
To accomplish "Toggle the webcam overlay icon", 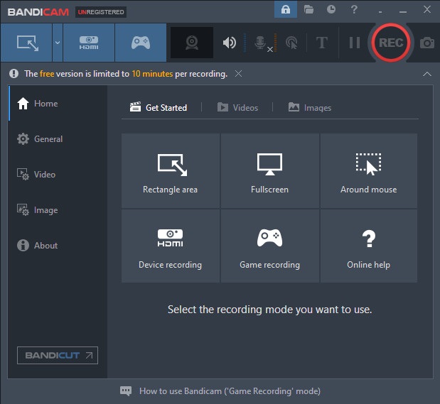I will tap(192, 43).
